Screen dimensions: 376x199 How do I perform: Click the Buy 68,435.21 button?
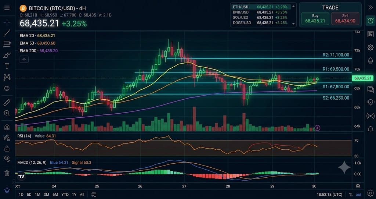(x=315, y=18)
